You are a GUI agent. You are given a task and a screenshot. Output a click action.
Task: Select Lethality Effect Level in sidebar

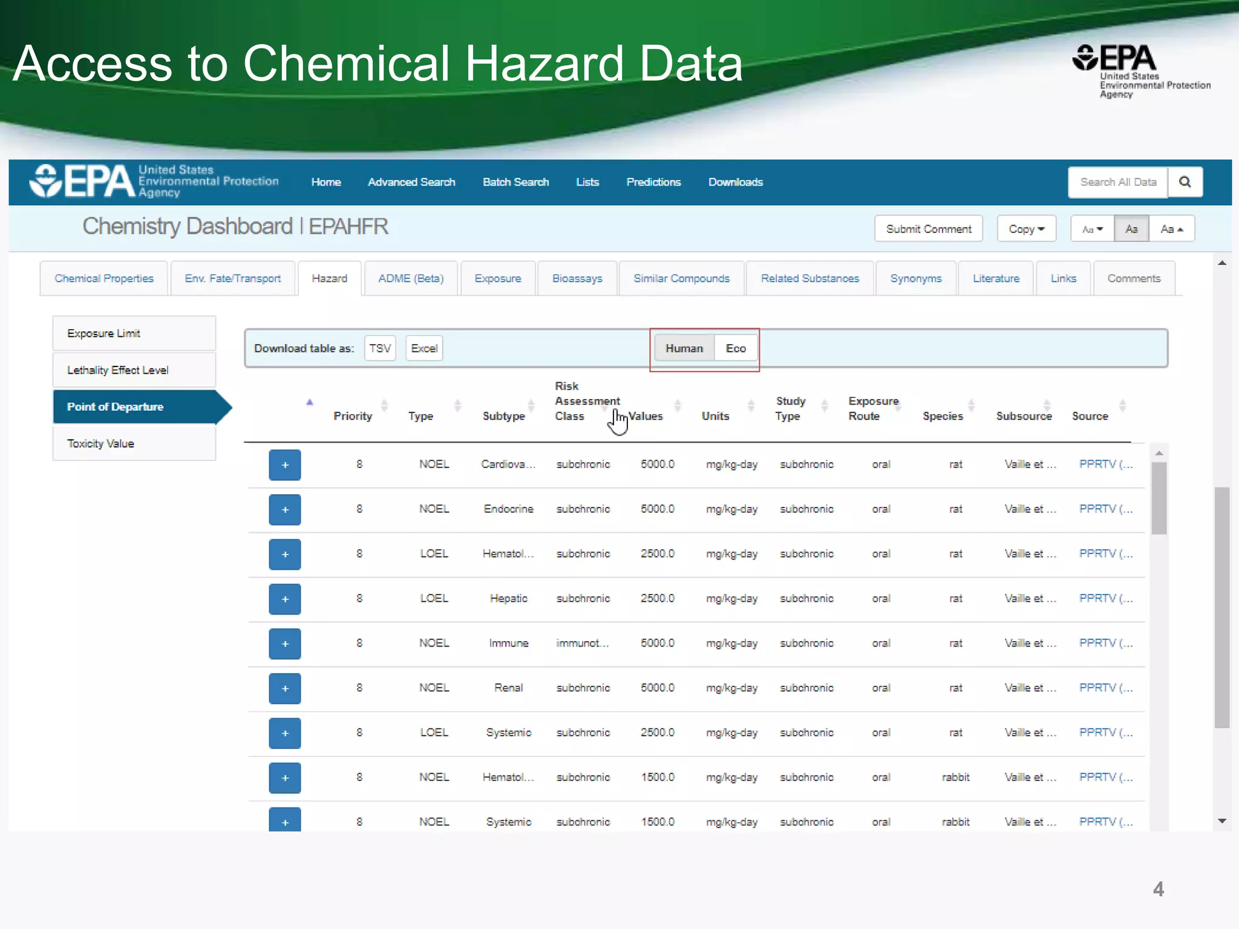[134, 370]
